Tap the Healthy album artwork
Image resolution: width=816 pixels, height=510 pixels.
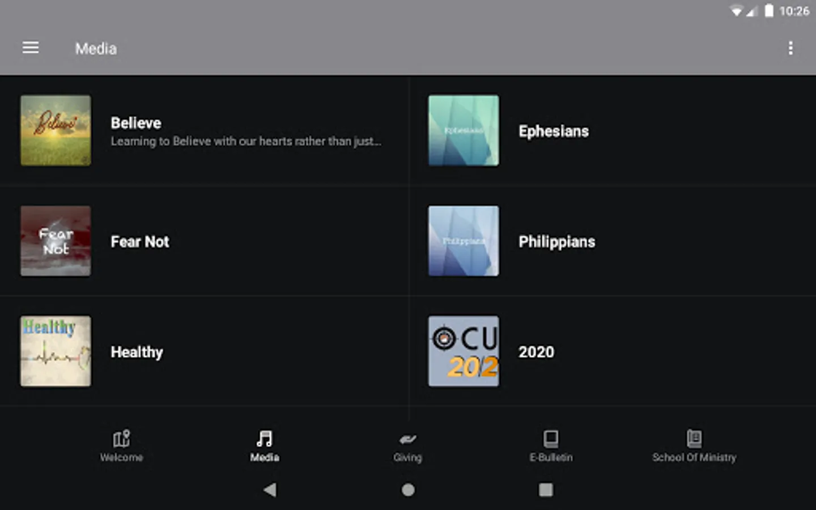pos(55,351)
